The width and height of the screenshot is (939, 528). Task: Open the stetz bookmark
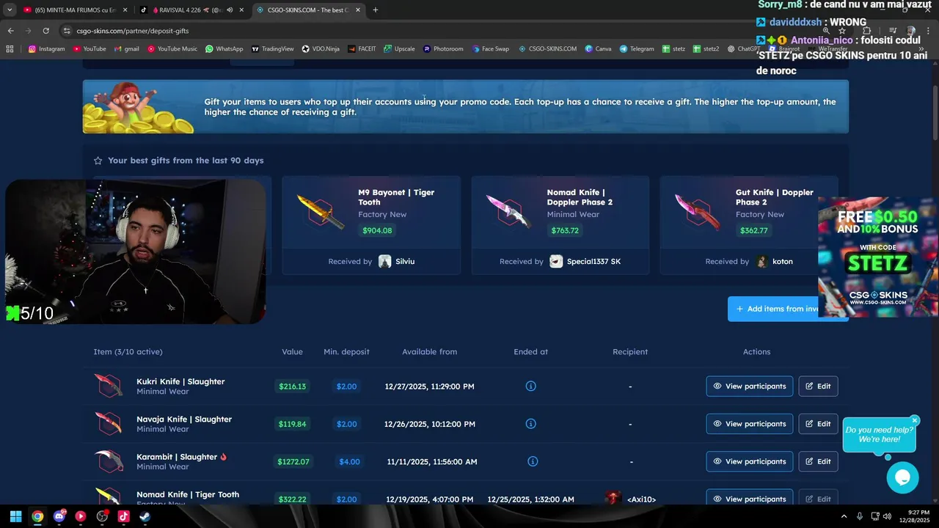point(673,49)
